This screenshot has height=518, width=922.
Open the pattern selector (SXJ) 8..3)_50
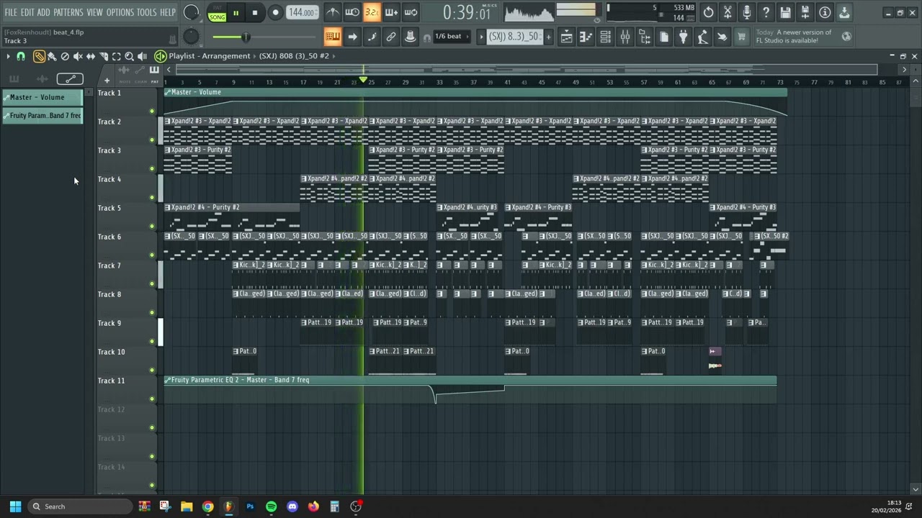coord(515,37)
